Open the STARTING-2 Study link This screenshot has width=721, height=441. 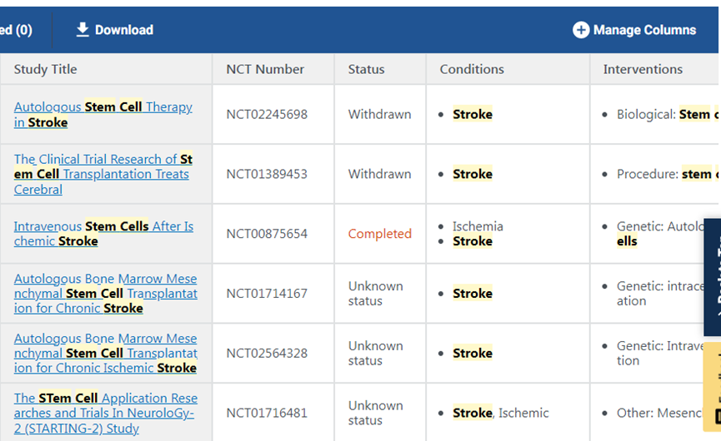[x=105, y=413]
